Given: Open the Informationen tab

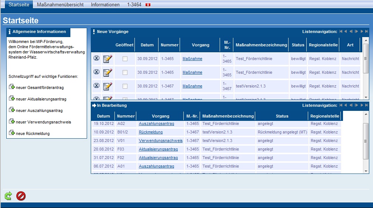Looking at the screenshot, I should pyautogui.click(x=105, y=4).
